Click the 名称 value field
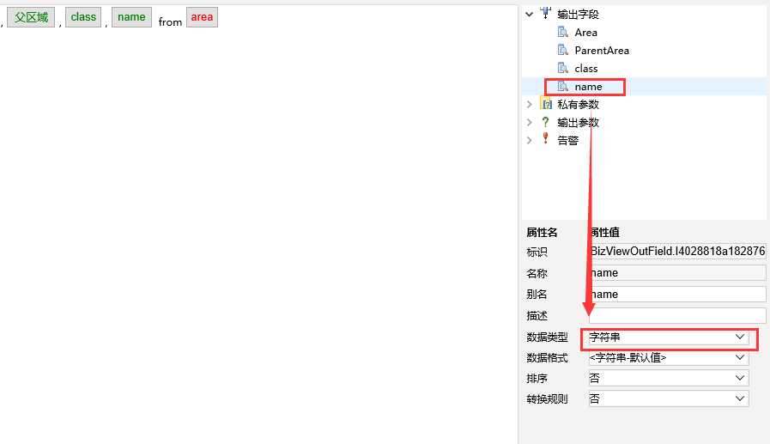 pos(677,273)
